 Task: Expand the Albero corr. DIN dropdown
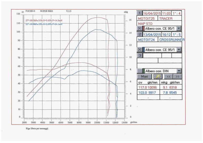[x=179, y=71]
